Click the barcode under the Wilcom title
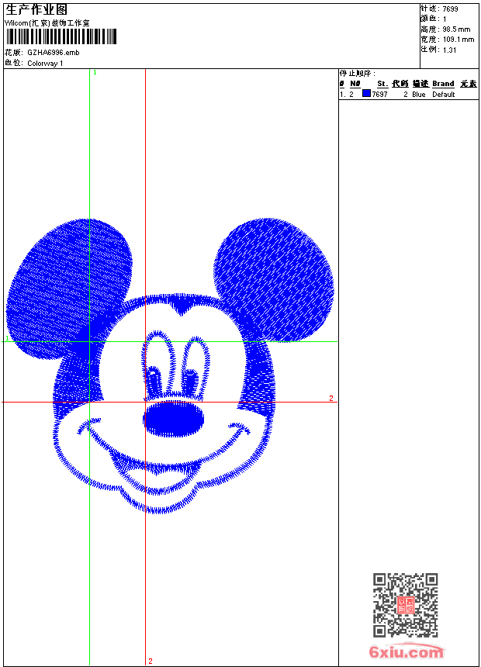The image size is (481, 667). tap(62, 36)
